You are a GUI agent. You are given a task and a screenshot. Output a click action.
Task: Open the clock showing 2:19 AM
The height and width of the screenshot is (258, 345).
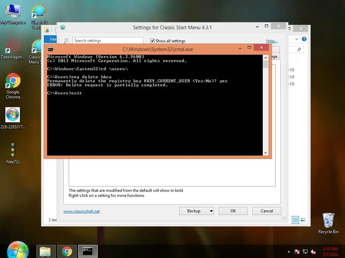[x=330, y=252]
